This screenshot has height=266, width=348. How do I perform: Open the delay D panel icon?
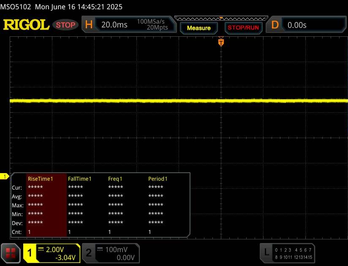point(275,25)
